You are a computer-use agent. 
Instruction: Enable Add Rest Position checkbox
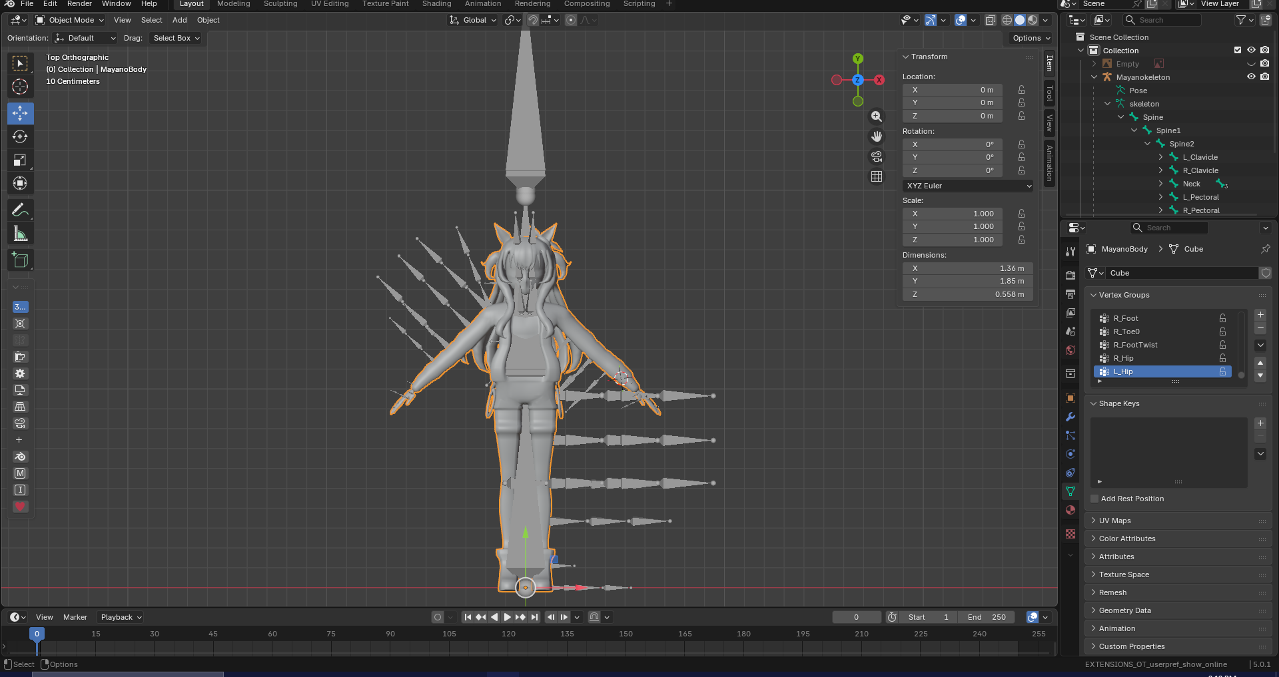click(1094, 499)
